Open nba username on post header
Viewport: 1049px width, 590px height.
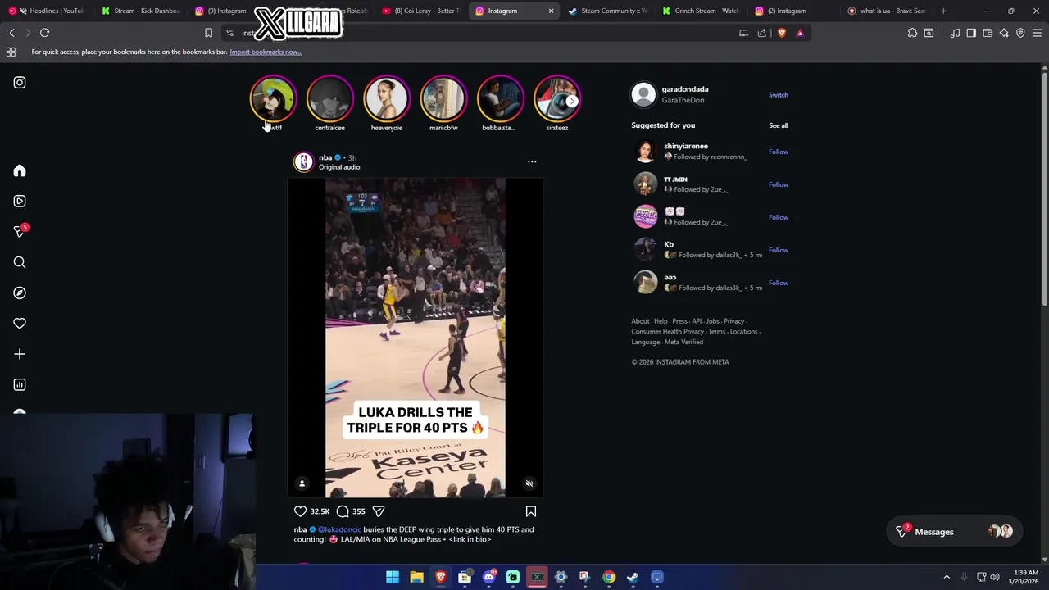coord(325,157)
